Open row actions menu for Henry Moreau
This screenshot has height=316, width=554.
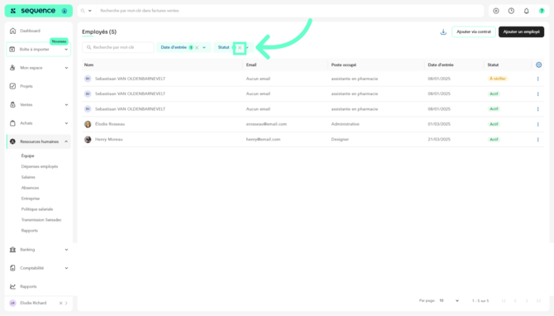pyautogui.click(x=537, y=140)
